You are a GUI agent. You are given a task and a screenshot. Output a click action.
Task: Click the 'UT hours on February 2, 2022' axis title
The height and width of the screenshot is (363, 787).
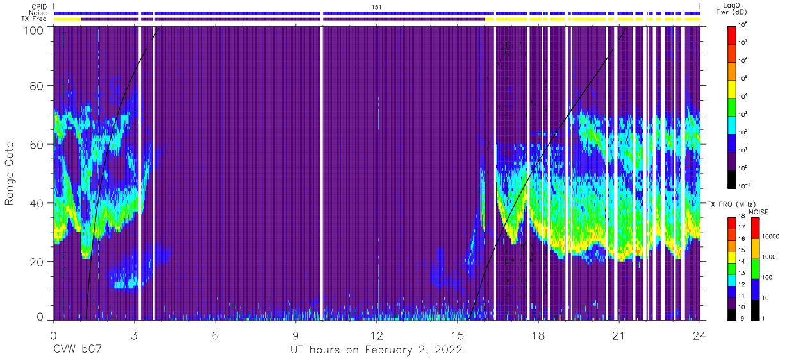tap(376, 350)
